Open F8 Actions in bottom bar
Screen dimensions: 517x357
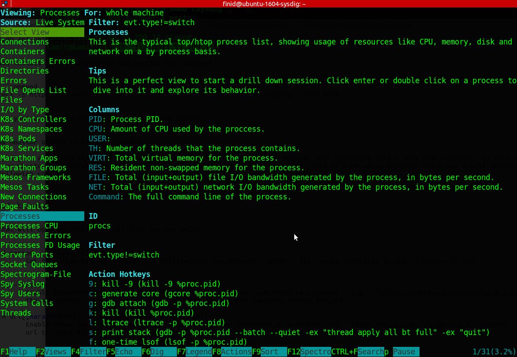[x=232, y=352]
